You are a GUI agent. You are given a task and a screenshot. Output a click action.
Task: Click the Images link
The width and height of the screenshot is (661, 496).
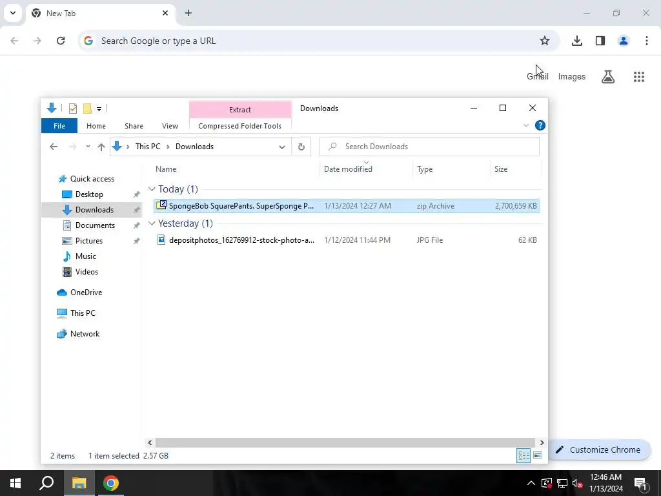pos(572,76)
